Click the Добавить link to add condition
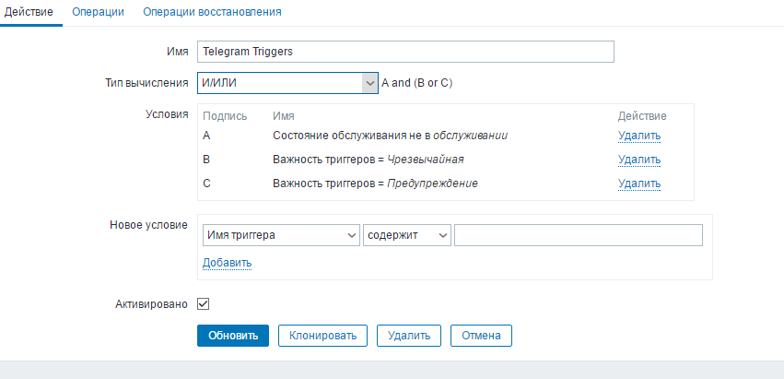 pos(227,263)
